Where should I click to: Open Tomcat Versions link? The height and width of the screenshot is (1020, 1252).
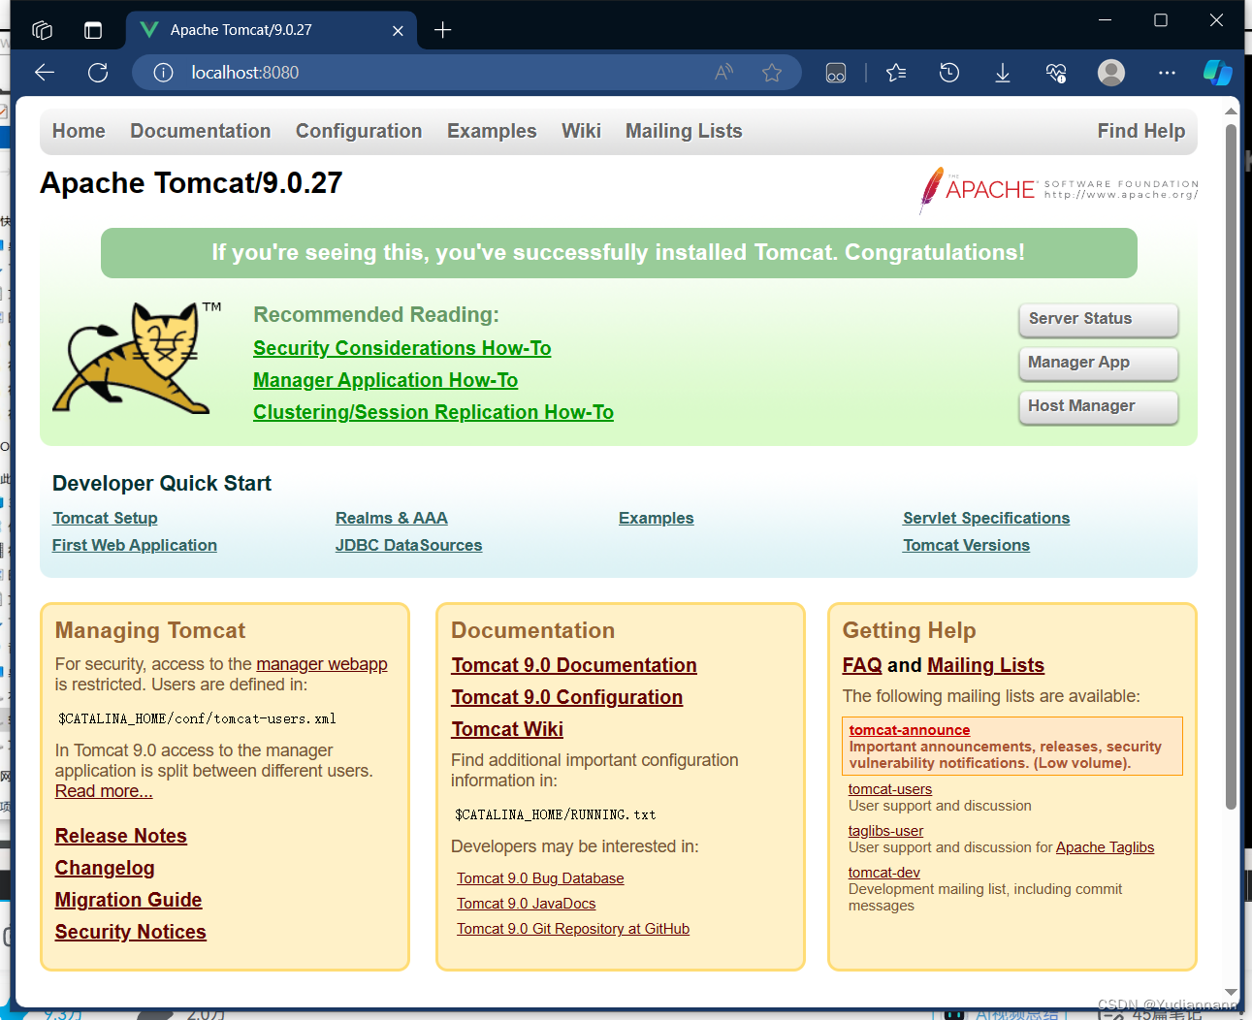click(x=967, y=545)
